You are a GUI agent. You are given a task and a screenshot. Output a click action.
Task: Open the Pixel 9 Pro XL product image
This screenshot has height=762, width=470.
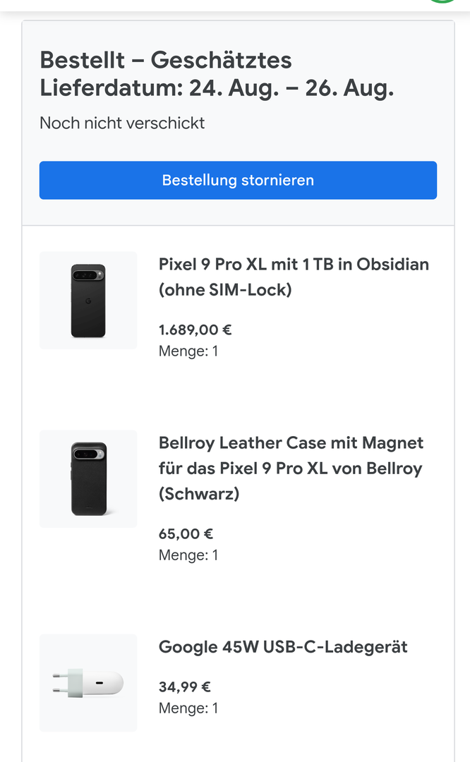tap(88, 301)
